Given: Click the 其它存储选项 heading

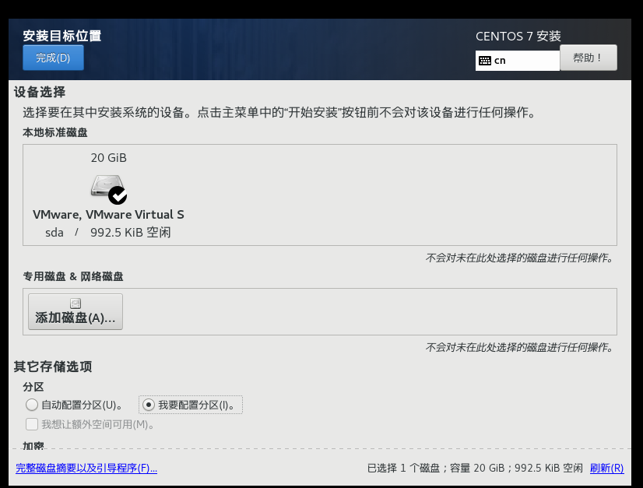Looking at the screenshot, I should tap(53, 367).
